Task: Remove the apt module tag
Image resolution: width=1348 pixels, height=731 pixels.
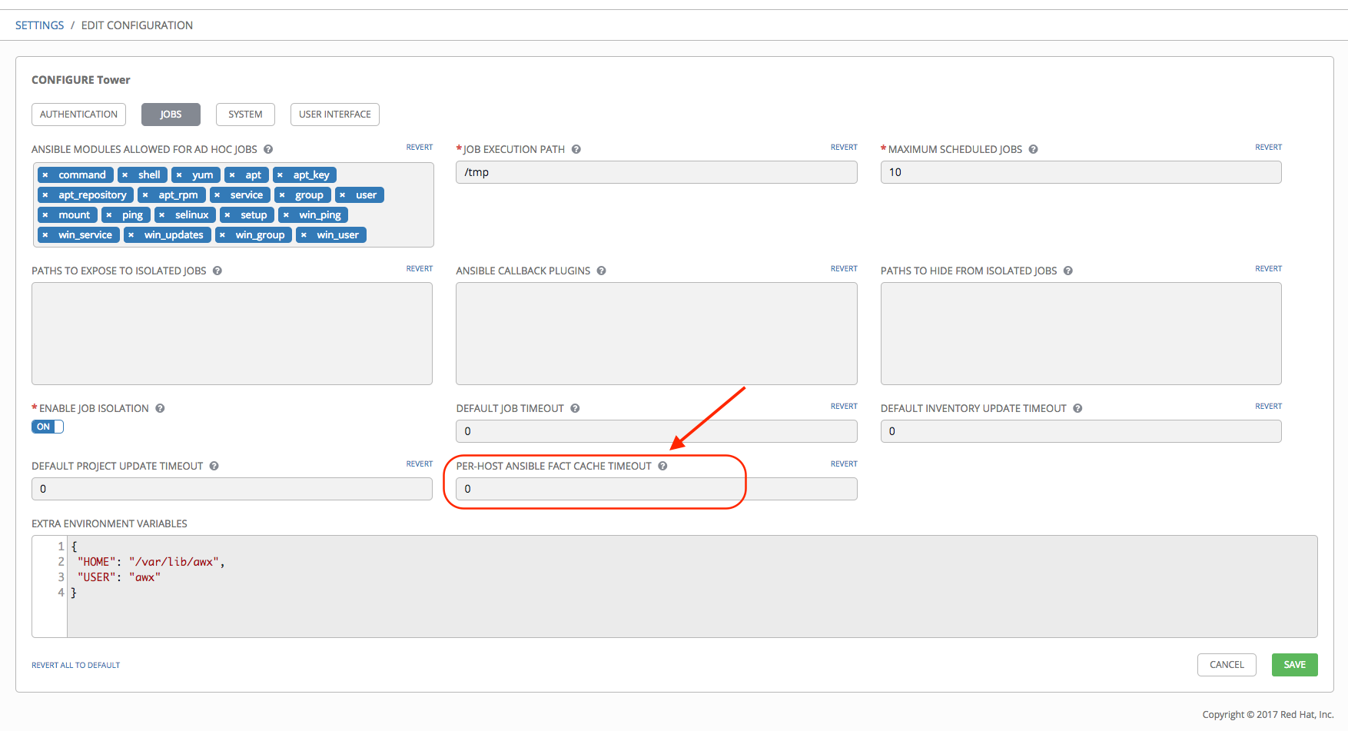Action: pyautogui.click(x=232, y=175)
